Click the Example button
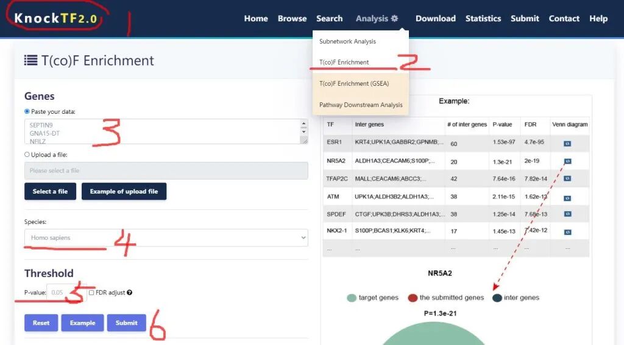 coord(82,322)
